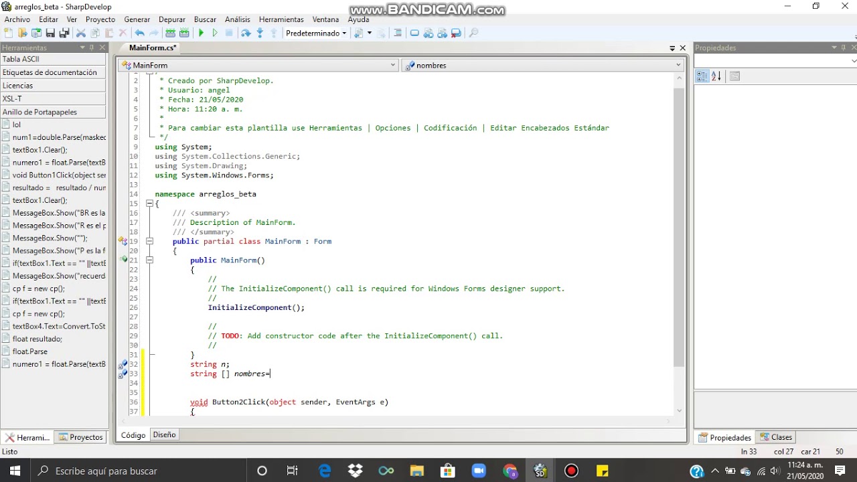Collapse the namespace block at line 15
The width and height of the screenshot is (857, 482).
click(x=149, y=204)
